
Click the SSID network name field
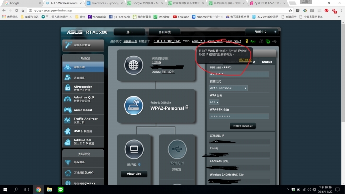click(x=239, y=74)
